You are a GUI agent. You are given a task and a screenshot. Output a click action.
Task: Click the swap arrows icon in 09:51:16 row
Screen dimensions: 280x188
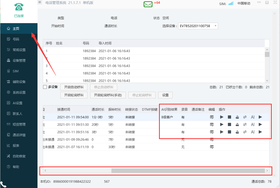(x=245, y=132)
